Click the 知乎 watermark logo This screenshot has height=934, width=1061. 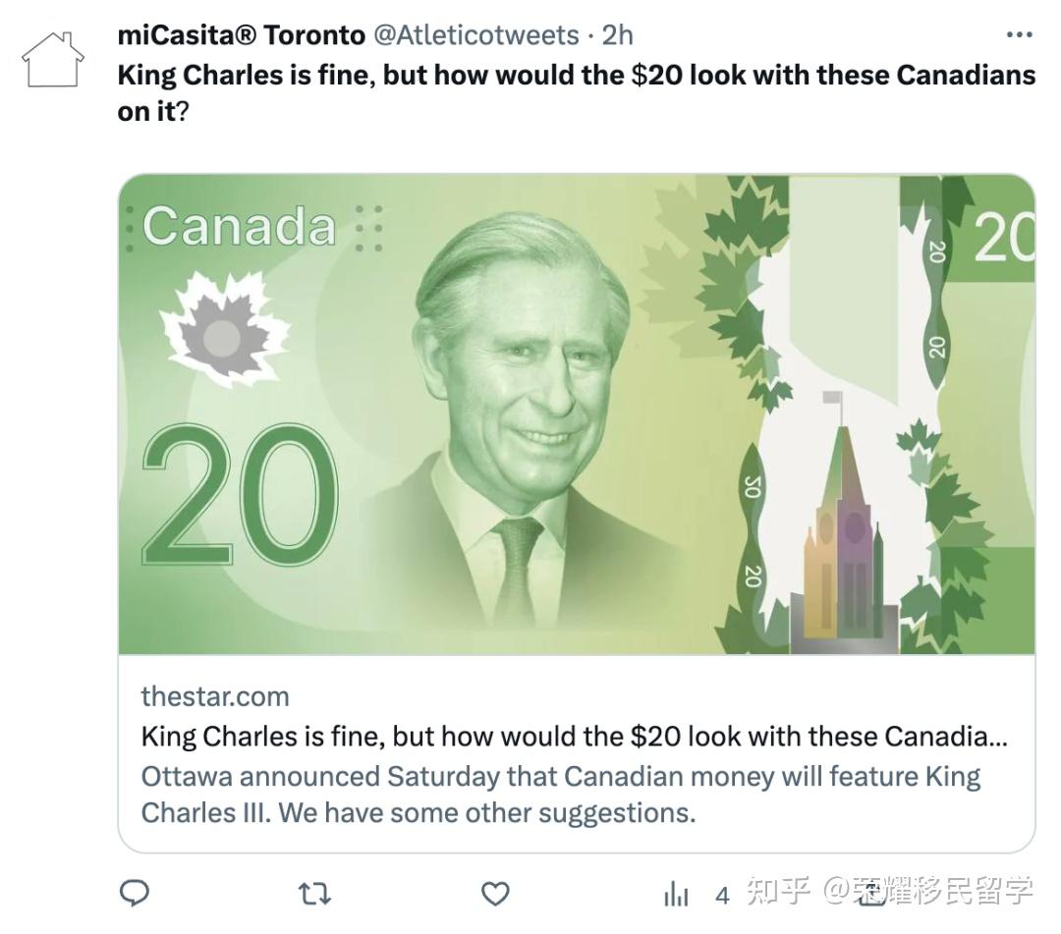tap(777, 891)
